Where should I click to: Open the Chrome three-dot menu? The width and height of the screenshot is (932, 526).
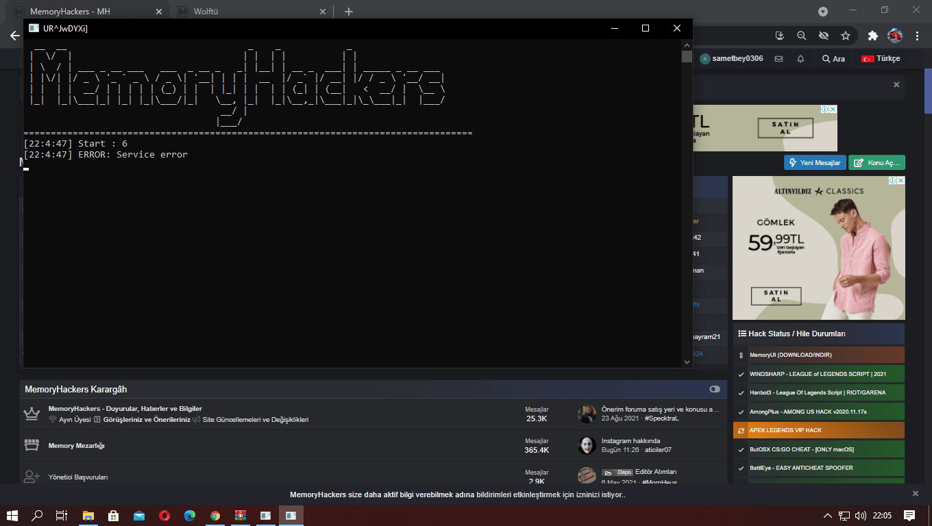click(x=918, y=36)
